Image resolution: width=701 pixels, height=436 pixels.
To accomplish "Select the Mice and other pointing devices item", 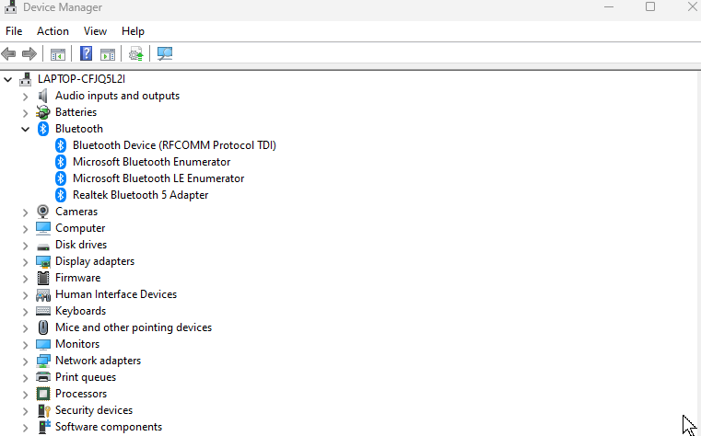I will 133,327.
